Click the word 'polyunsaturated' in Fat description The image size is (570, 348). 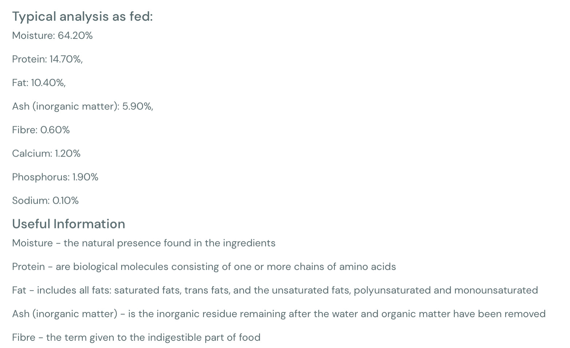392,291
